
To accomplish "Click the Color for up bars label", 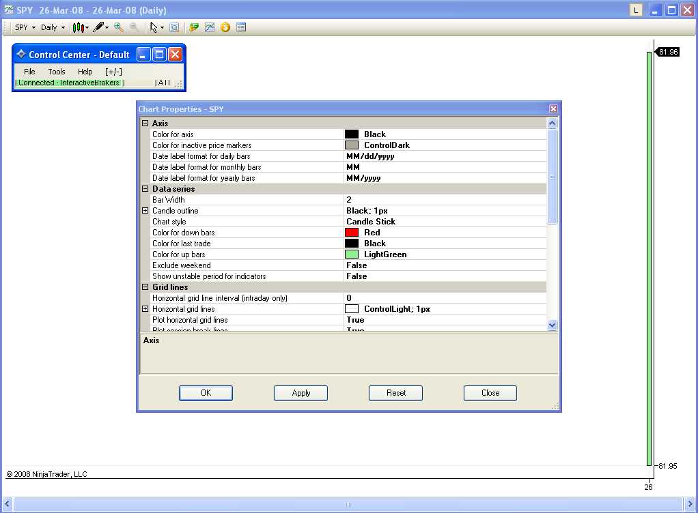I will [178, 254].
